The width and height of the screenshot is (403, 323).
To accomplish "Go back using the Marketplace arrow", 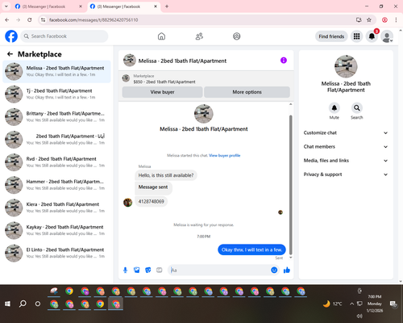I will pos(10,54).
